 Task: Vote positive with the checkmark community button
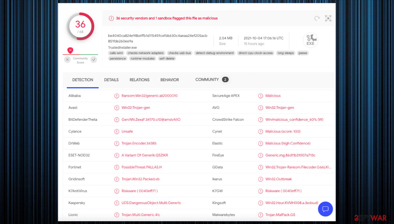tap(94, 60)
